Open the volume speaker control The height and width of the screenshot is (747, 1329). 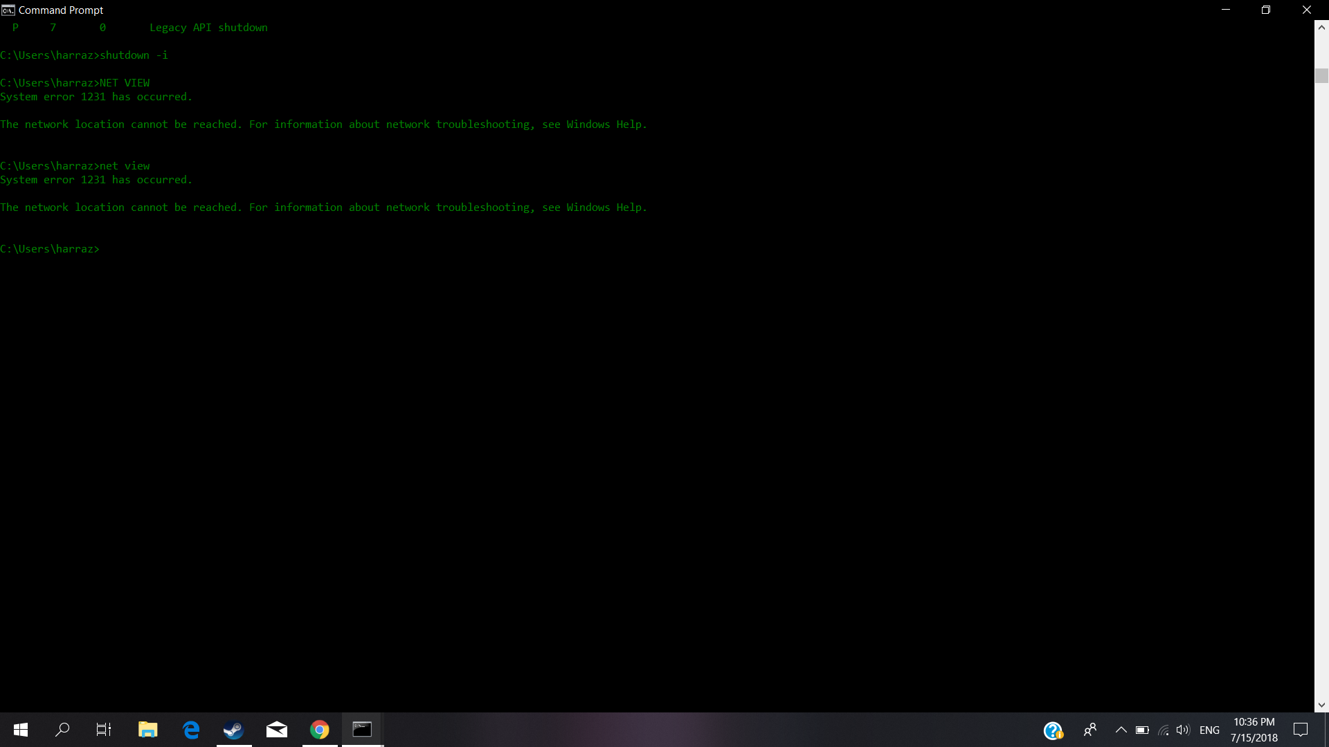click(1183, 730)
